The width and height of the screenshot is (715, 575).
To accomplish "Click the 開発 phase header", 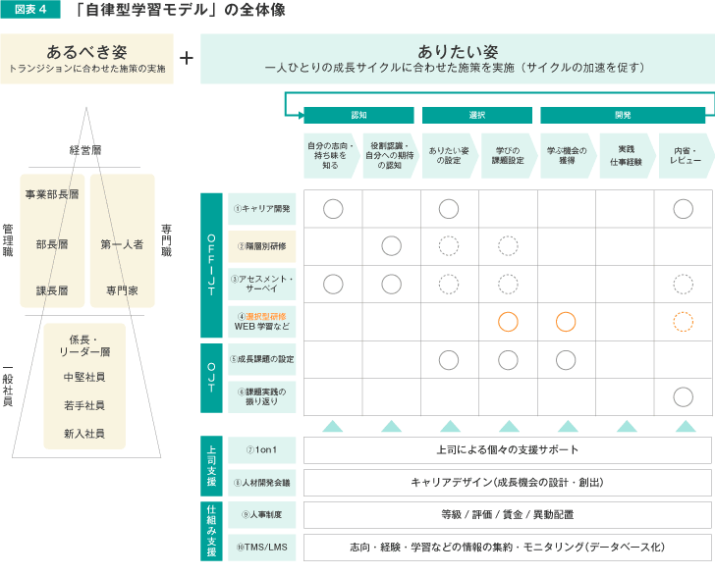I will 623,115.
